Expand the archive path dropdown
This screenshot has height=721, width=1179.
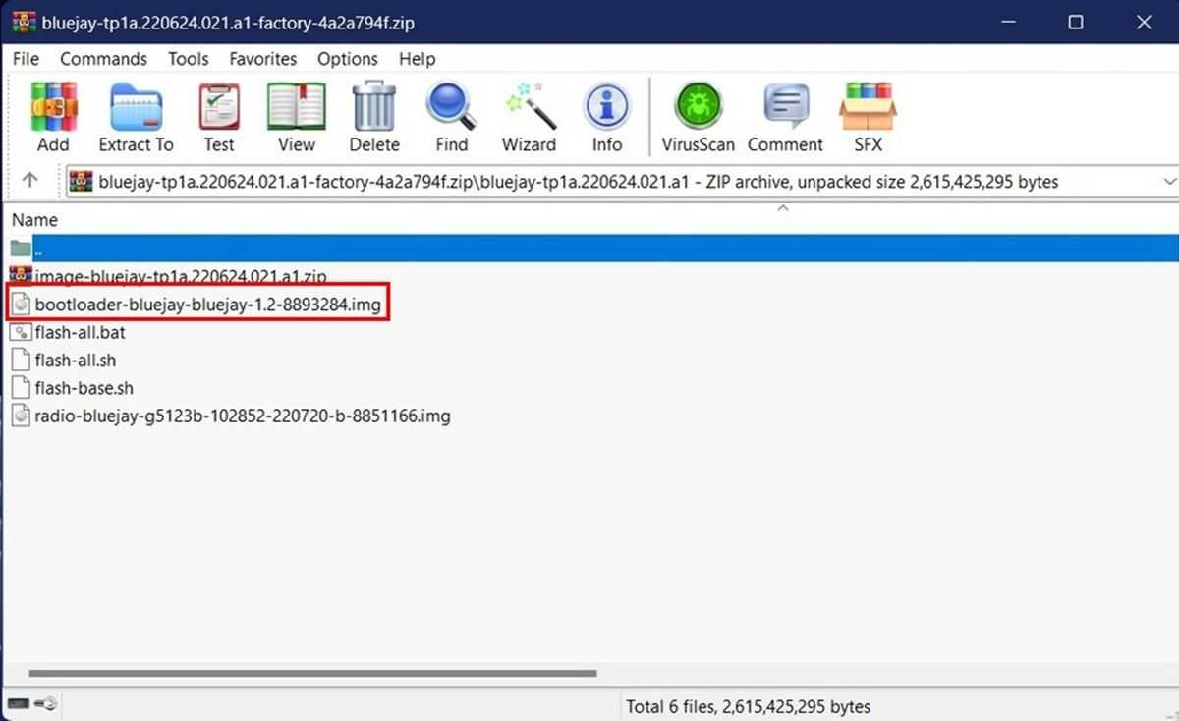pos(1168,182)
